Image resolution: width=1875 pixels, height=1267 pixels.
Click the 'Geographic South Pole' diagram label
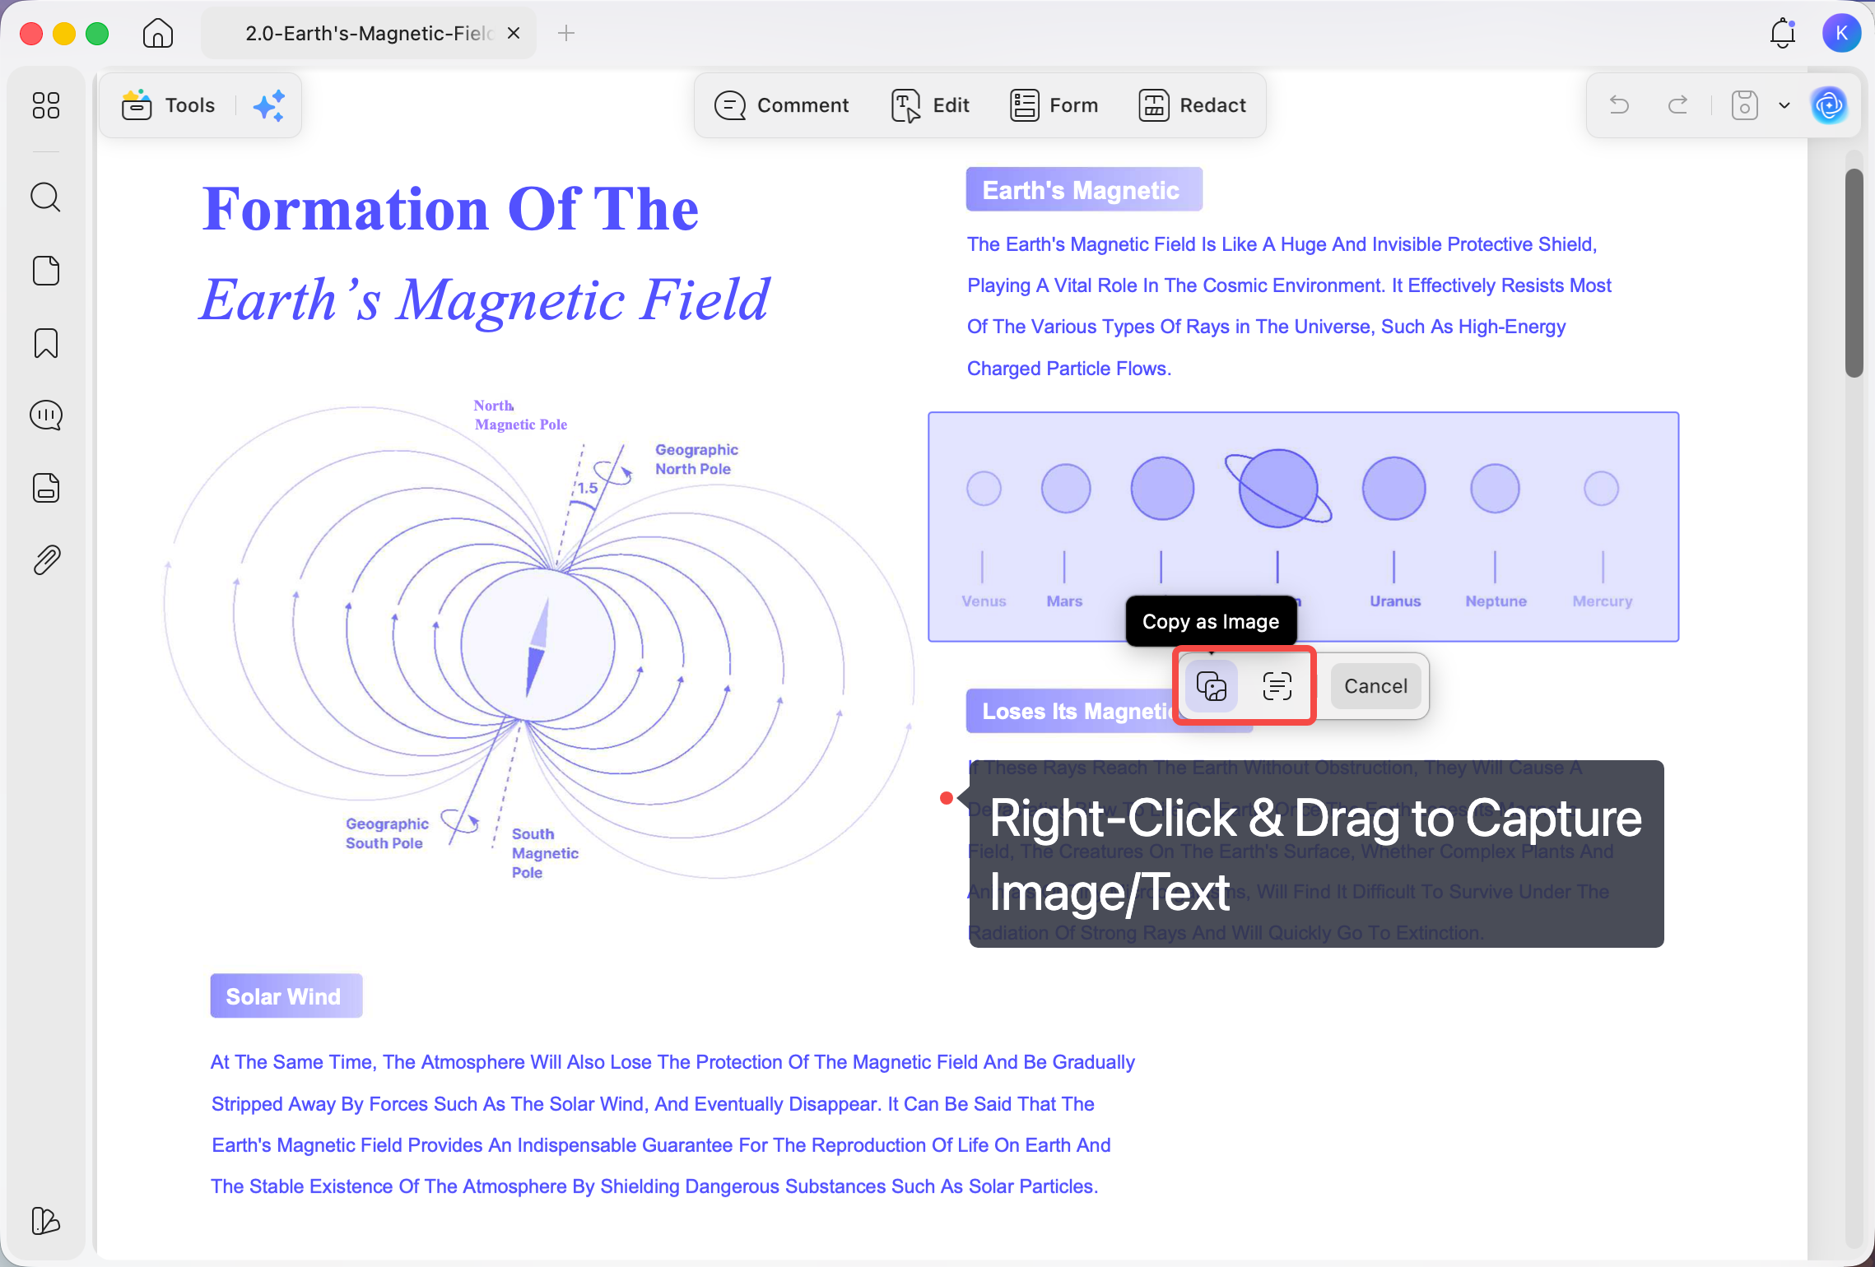(x=386, y=833)
